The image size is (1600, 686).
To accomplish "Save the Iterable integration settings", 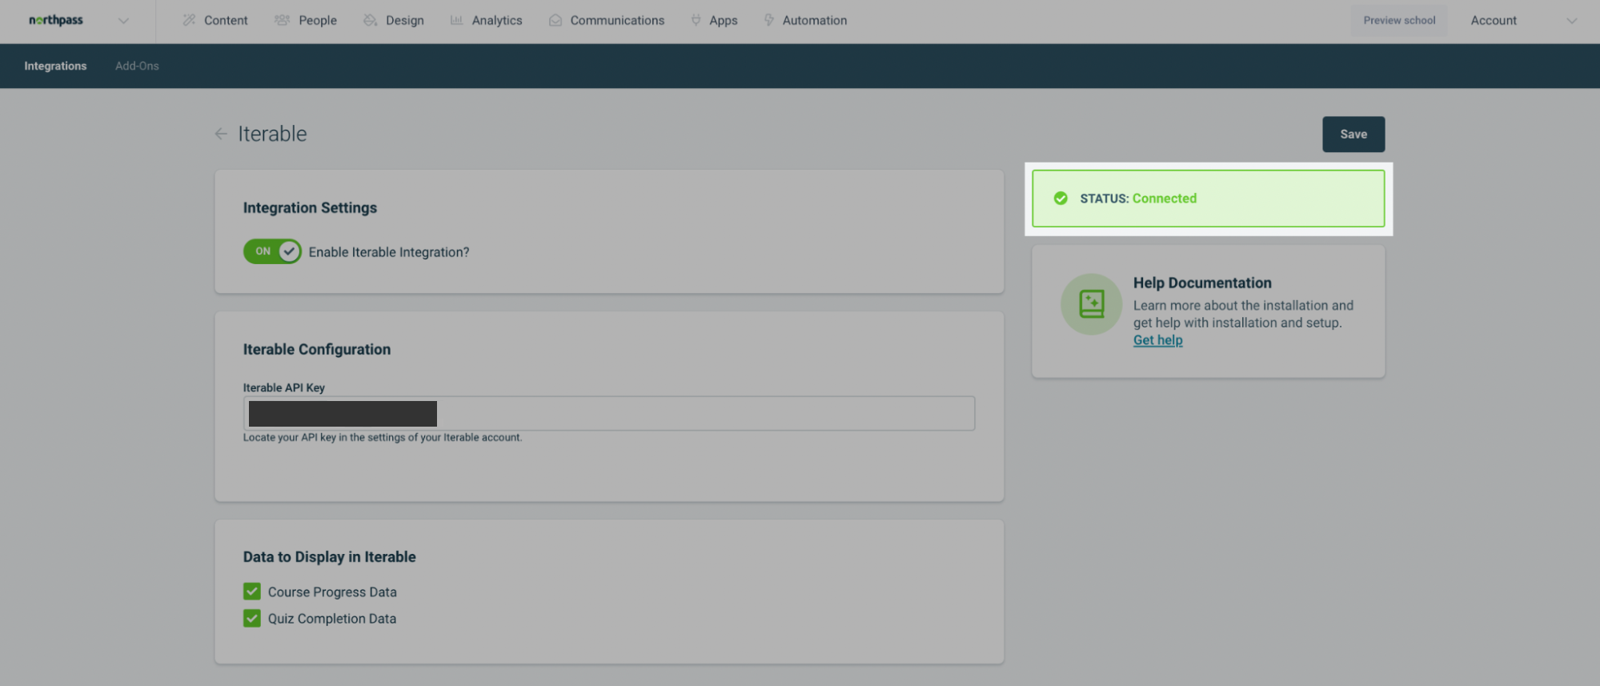I will pyautogui.click(x=1353, y=134).
